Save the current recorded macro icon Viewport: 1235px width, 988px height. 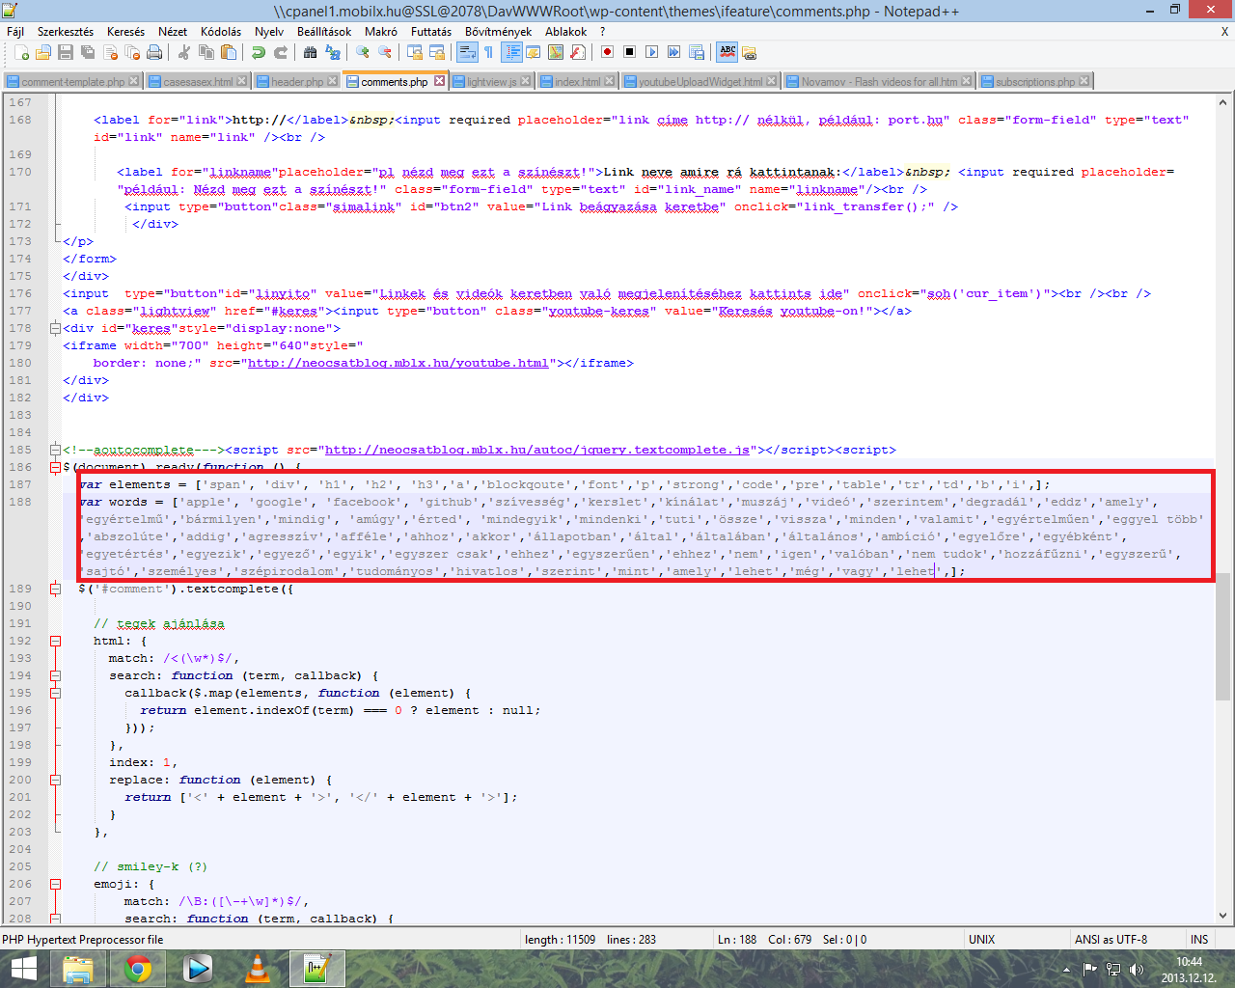pyautogui.click(x=696, y=52)
